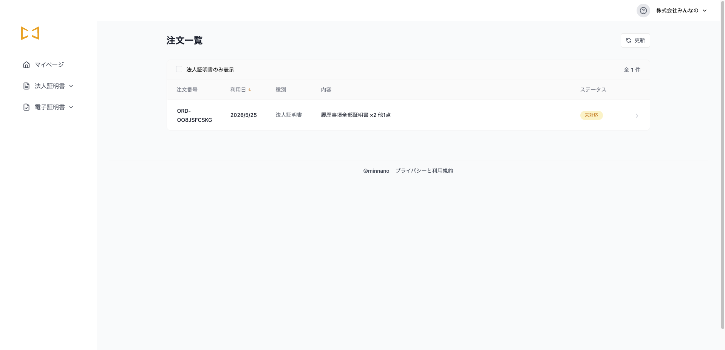Expand the 法人証明書 sidebar chevron

(x=71, y=86)
